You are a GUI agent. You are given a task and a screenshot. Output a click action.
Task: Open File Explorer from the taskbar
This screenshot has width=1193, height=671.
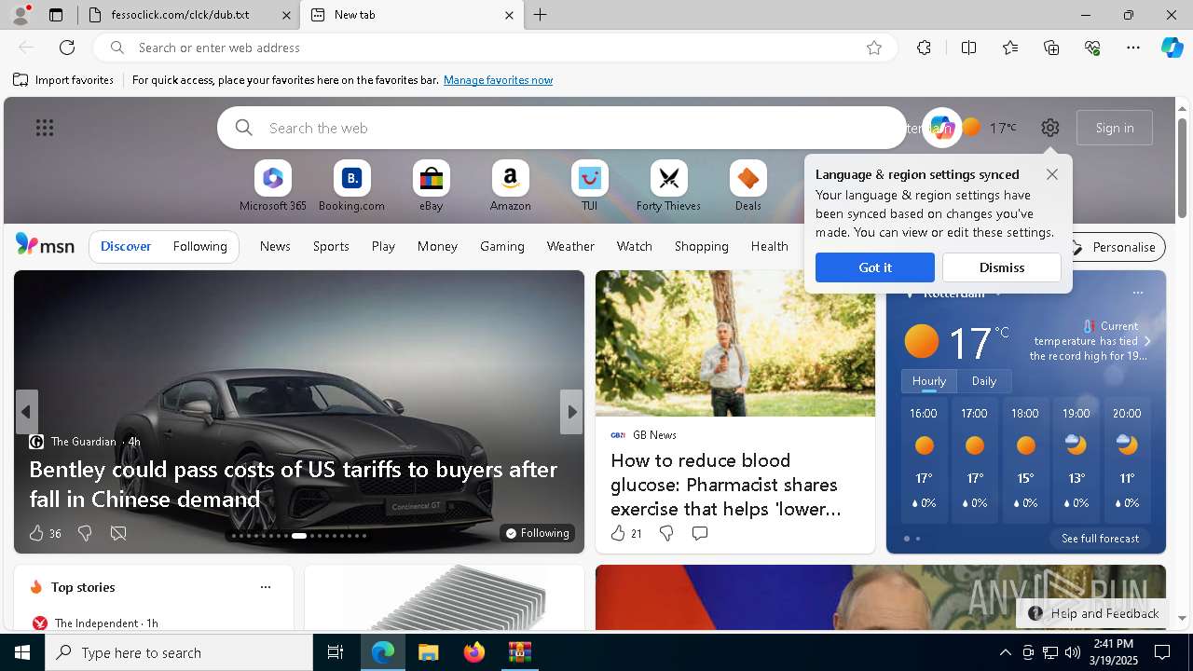(428, 652)
